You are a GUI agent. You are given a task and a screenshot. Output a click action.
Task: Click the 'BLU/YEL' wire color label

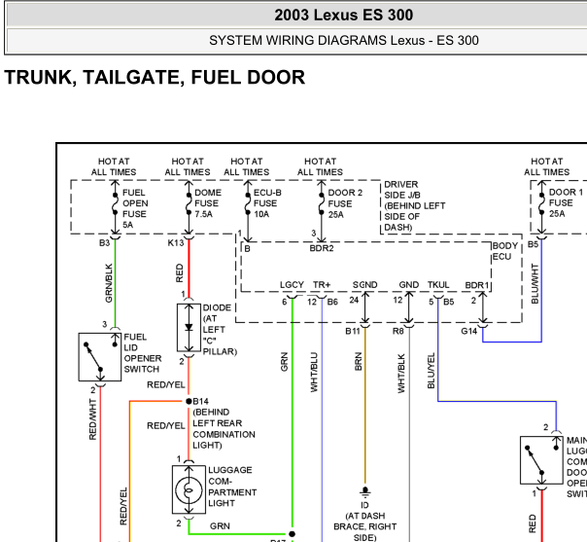[431, 371]
